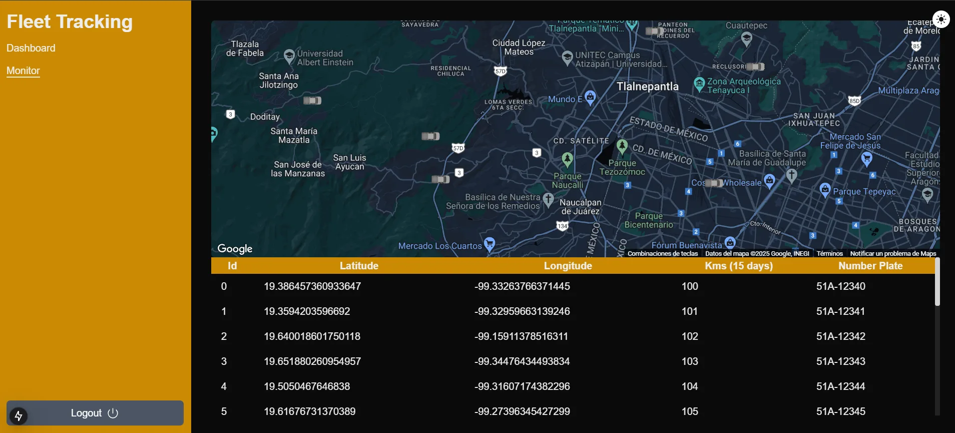955x433 pixels.
Task: Click UNITEC Campus Atizapán map pin
Action: coord(567,58)
